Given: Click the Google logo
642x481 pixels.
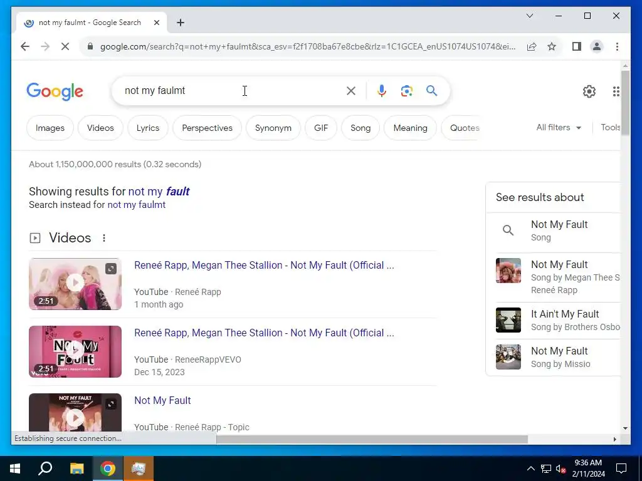Looking at the screenshot, I should point(55,91).
